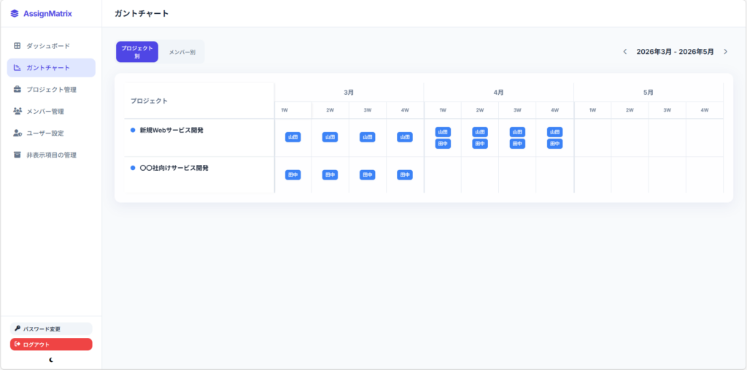Click the key icon beside パスワード変更
Image resolution: width=747 pixels, height=370 pixels.
(x=18, y=328)
